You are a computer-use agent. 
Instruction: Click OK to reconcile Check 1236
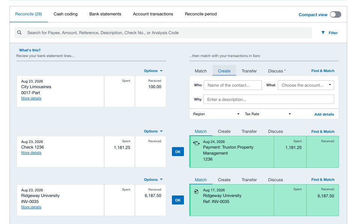tap(178, 152)
